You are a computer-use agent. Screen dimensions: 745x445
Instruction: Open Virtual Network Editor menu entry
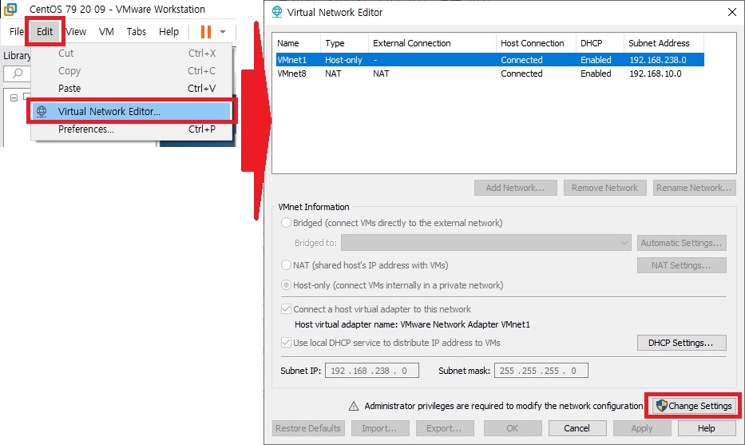click(132, 111)
